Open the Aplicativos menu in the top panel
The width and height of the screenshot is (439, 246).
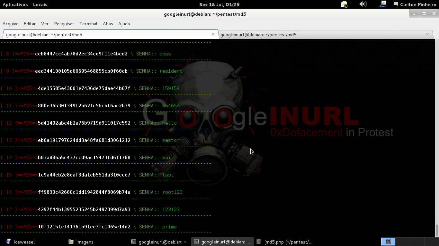click(x=15, y=4)
